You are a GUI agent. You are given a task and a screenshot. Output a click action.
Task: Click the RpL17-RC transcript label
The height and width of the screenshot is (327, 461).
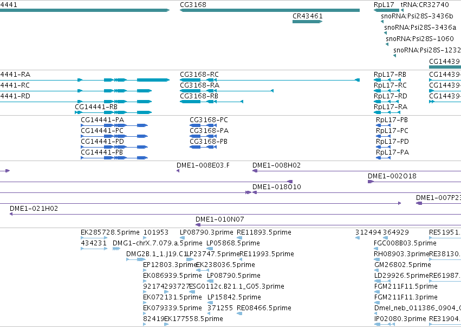tap(390, 85)
